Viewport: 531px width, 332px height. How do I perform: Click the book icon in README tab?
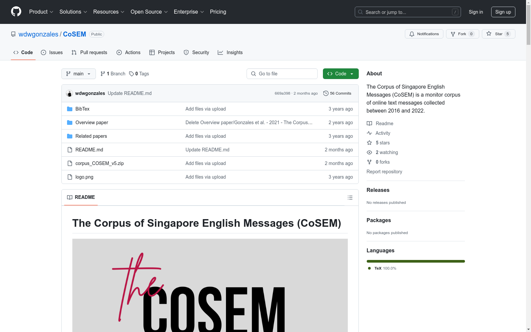70,197
